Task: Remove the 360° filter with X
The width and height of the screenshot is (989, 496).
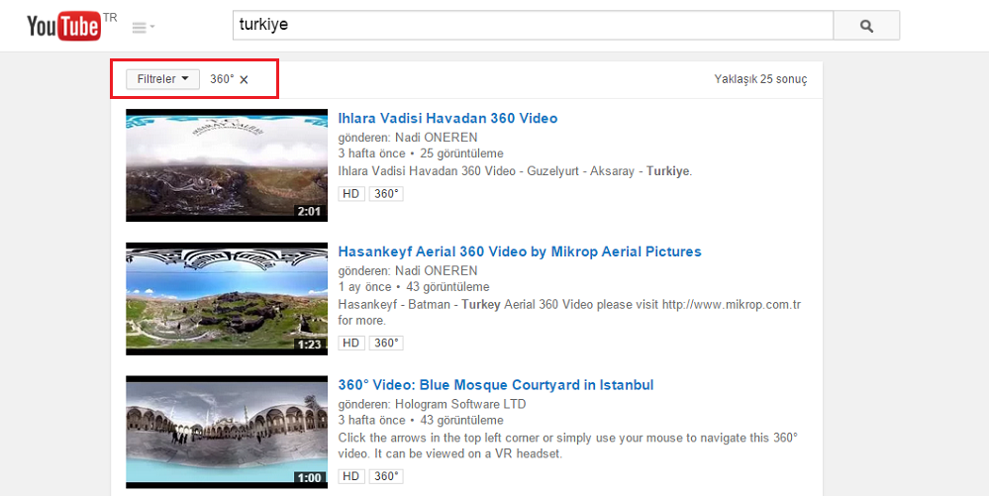Action: (x=245, y=79)
